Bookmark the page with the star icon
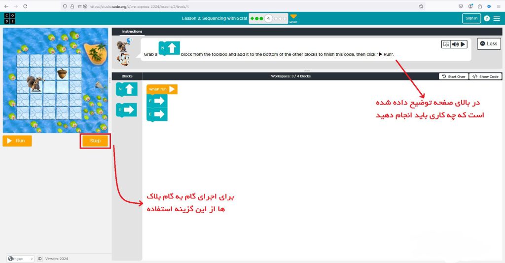 421,6
